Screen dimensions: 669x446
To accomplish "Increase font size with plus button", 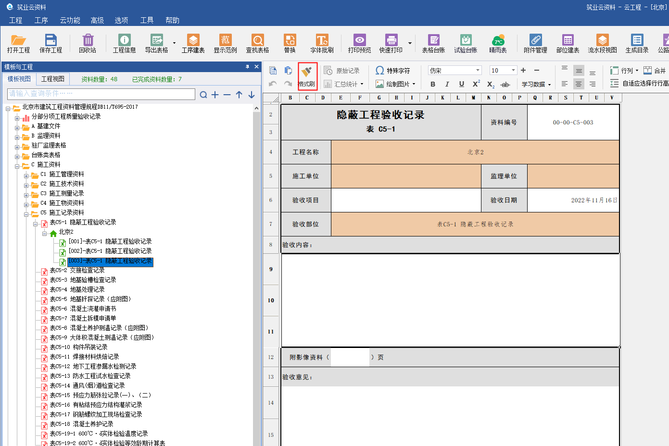I will pyautogui.click(x=523, y=71).
